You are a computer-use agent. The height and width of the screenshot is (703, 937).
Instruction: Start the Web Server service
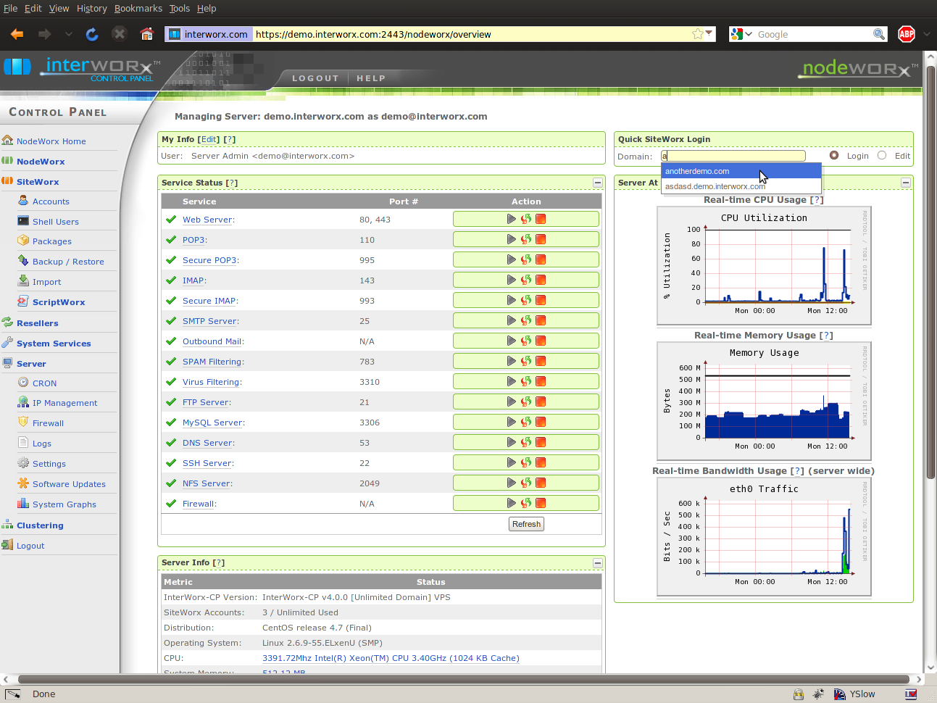pos(512,219)
